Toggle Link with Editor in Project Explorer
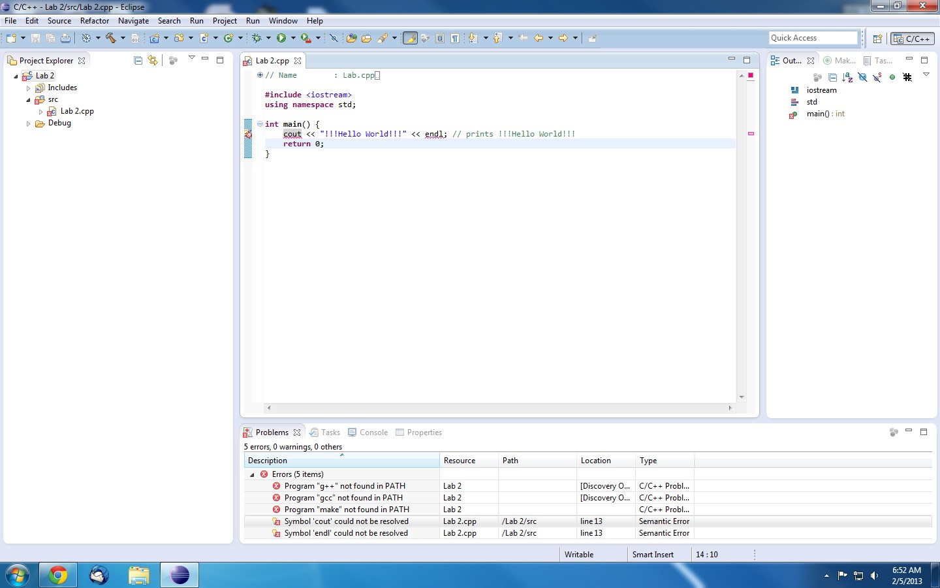This screenshot has width=940, height=588. tap(153, 61)
